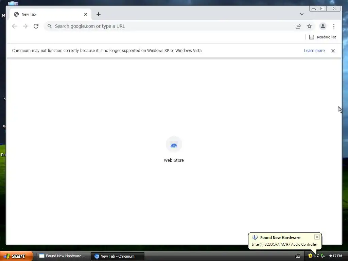348x261 pixels.
Task: Open the Reading list panel
Action: pyautogui.click(x=323, y=37)
